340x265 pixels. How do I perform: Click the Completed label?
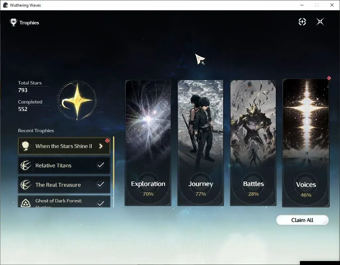30,102
